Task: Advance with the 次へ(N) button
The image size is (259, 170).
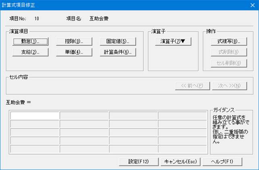Action: (230, 86)
